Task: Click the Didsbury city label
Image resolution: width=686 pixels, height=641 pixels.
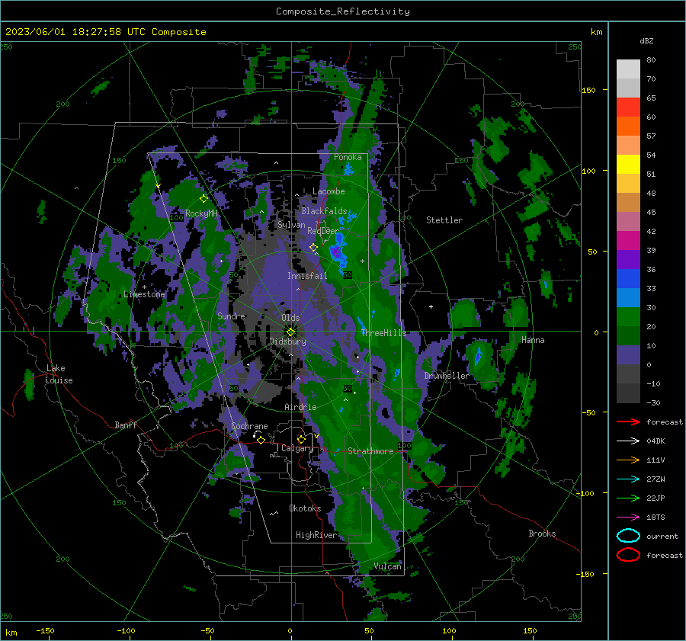Action: click(287, 341)
